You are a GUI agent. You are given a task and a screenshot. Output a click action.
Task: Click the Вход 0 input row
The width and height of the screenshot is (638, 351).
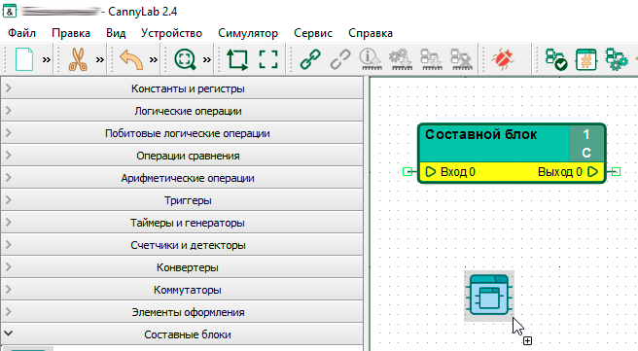coord(449,172)
